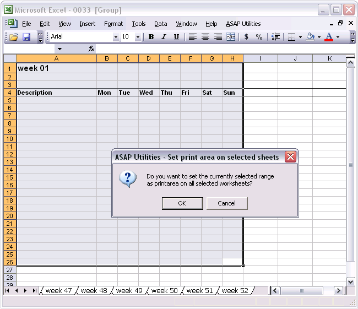
Task: Click the Font Color red A
Action: (x=329, y=37)
